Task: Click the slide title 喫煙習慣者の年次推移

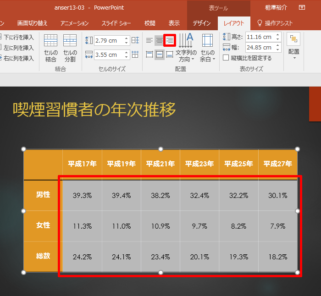Action: [x=94, y=110]
